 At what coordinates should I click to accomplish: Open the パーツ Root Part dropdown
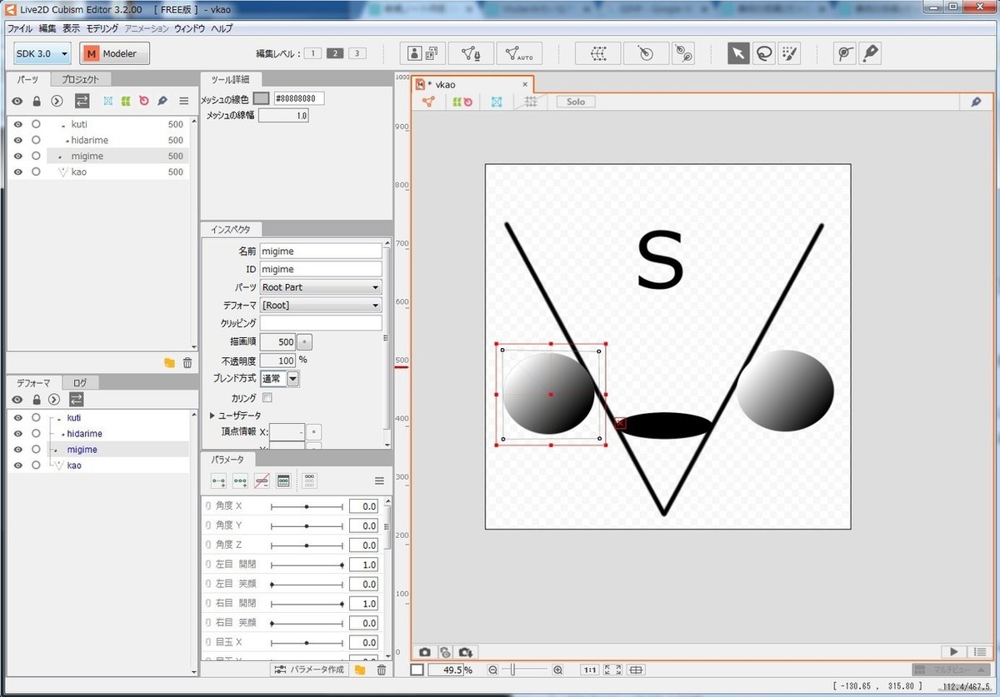[x=321, y=287]
